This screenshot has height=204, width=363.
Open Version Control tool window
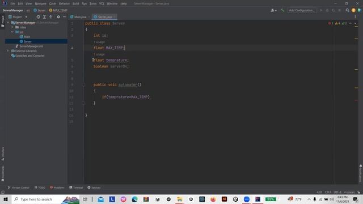pos(19,188)
